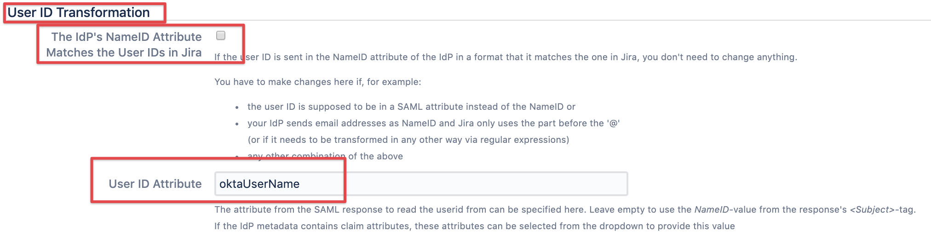This screenshot has height=237, width=931.
Task: Click the User ID Attribute label
Action: (x=155, y=184)
